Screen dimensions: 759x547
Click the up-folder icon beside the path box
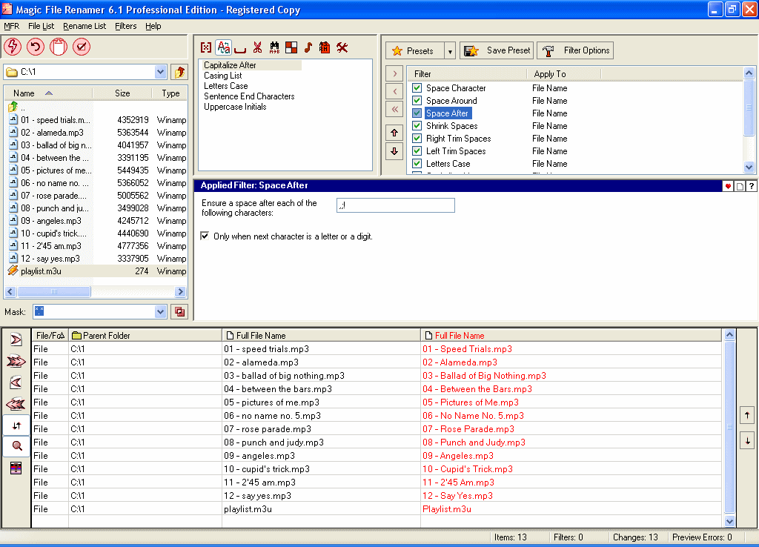[179, 72]
